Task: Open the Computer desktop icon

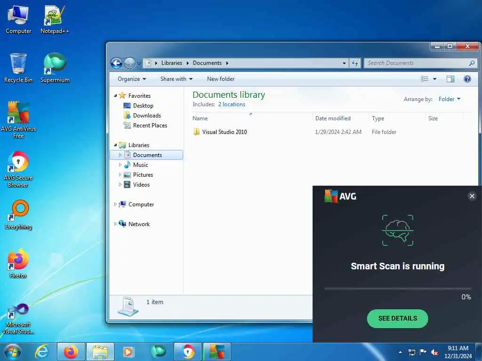Action: pyautogui.click(x=18, y=20)
